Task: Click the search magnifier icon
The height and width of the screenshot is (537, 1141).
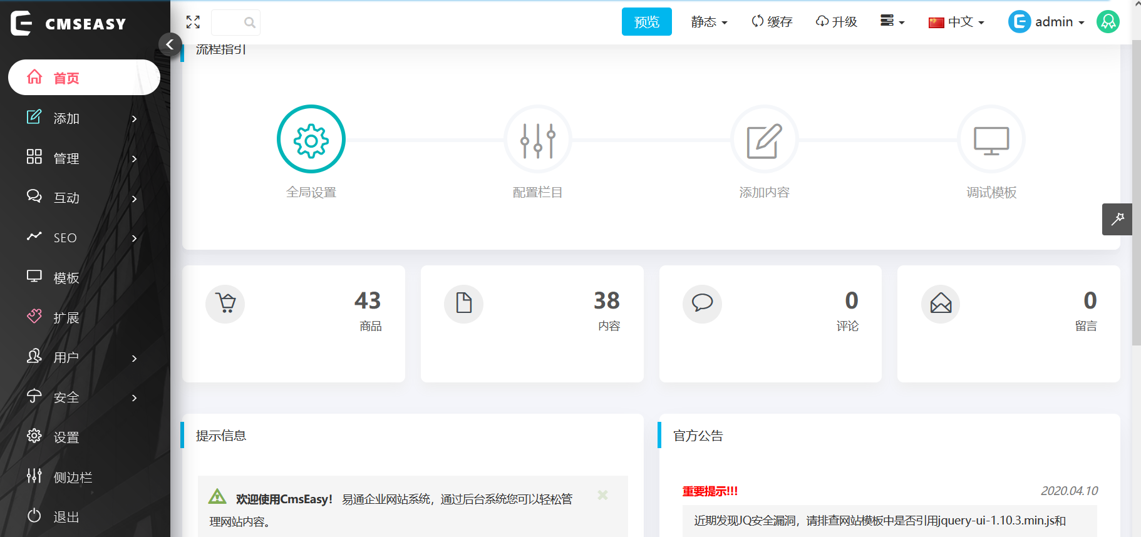Action: (x=249, y=23)
